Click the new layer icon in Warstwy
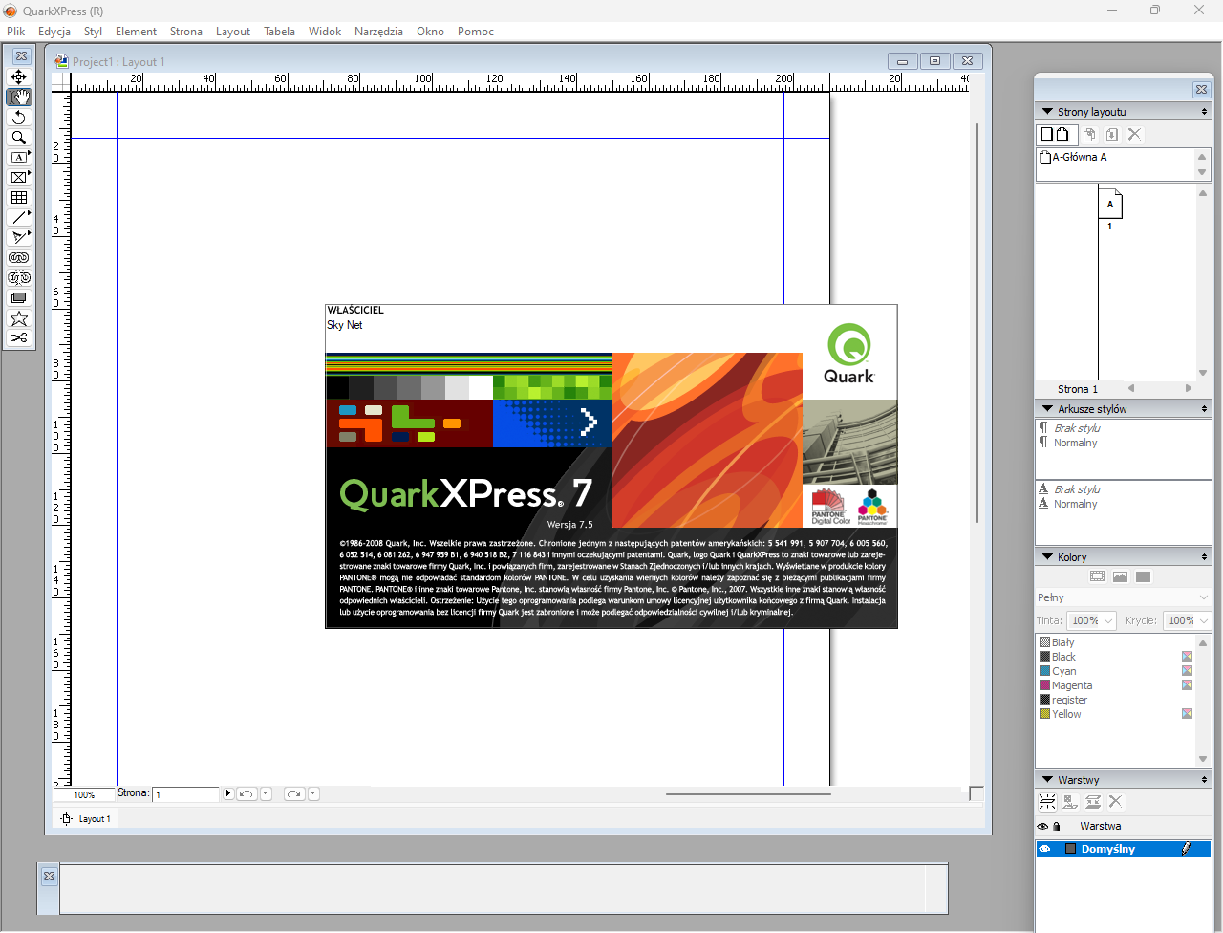This screenshot has width=1223, height=933. (1047, 802)
